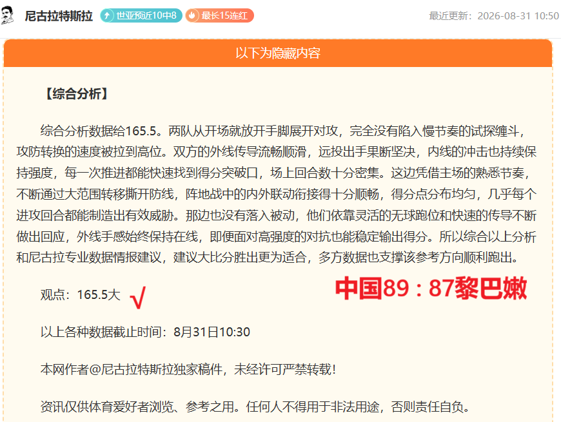
Task: Click the flame icon in orange badge
Action: pyautogui.click(x=192, y=15)
